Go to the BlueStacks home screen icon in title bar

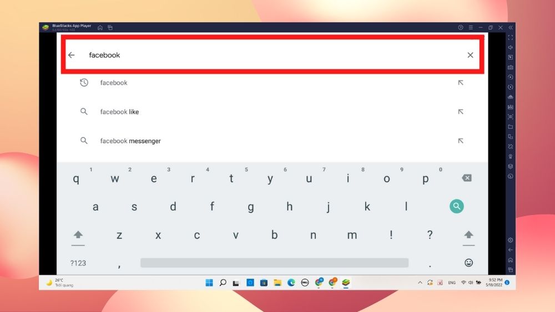[x=100, y=28]
